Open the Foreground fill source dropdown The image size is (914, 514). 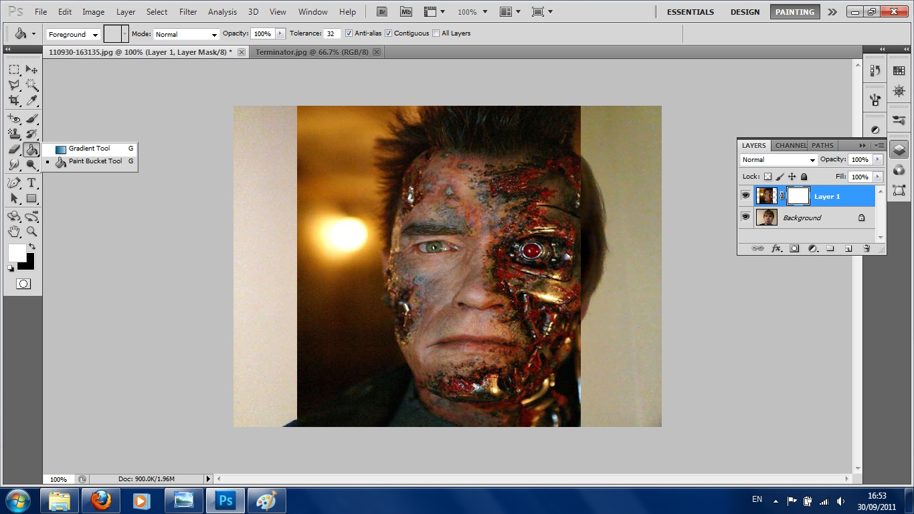[x=73, y=34]
